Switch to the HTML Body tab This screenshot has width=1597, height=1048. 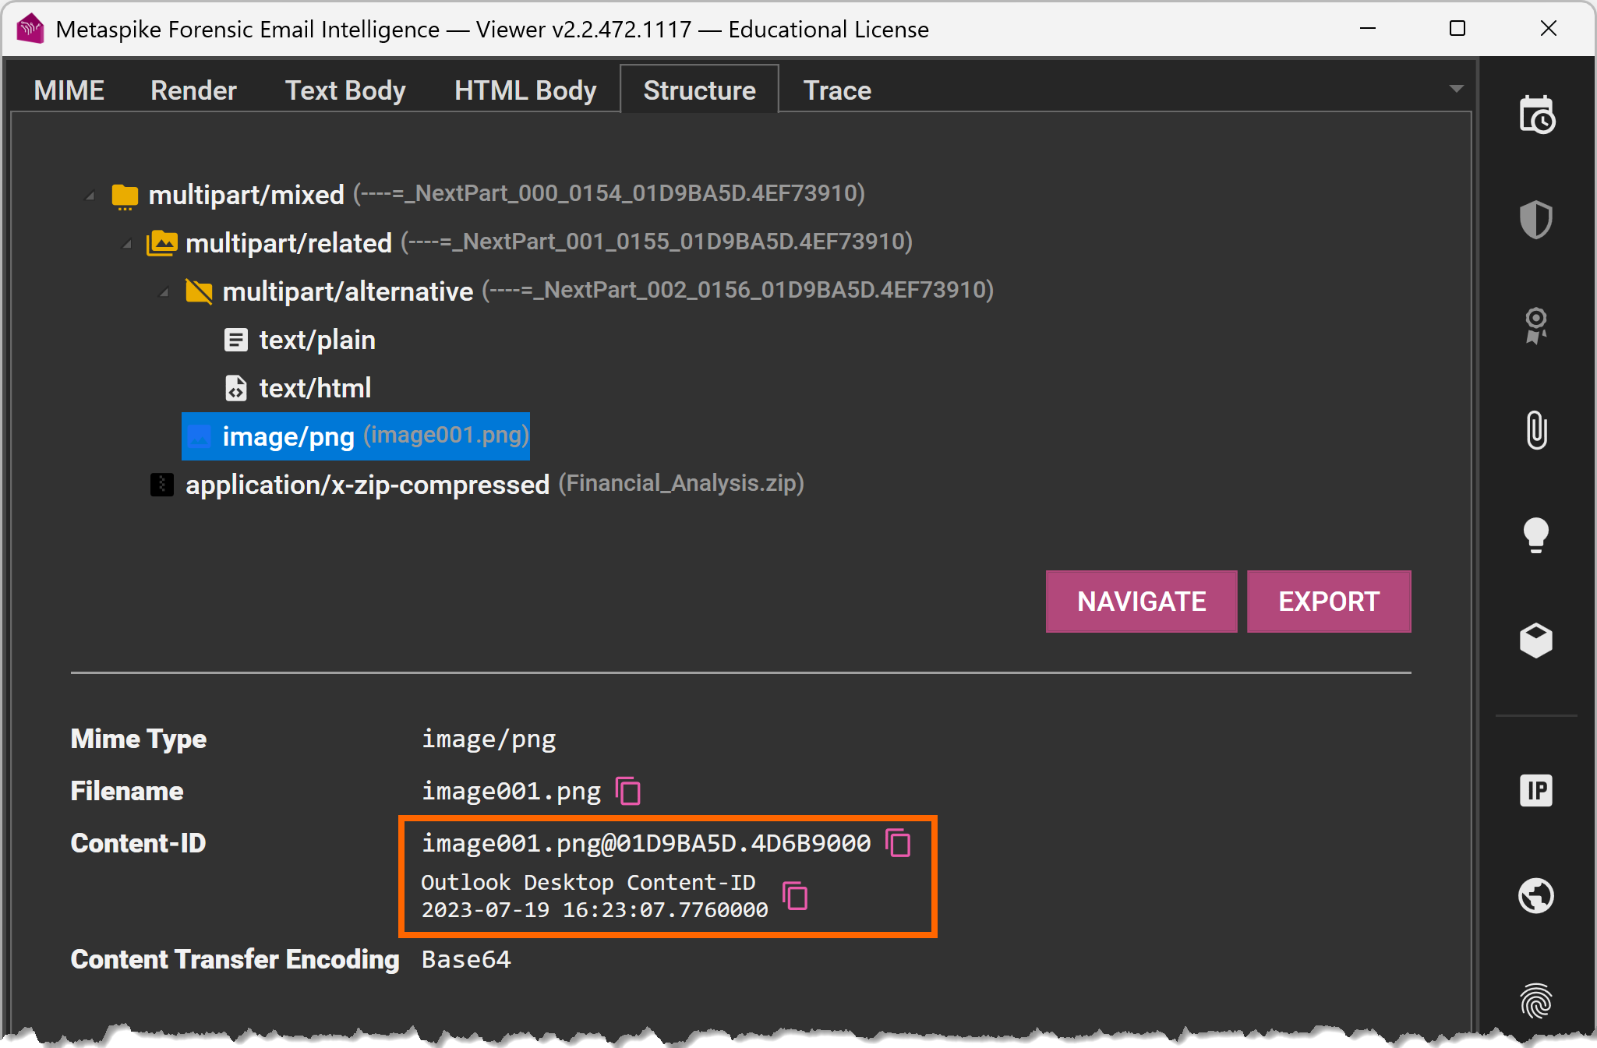point(525,90)
